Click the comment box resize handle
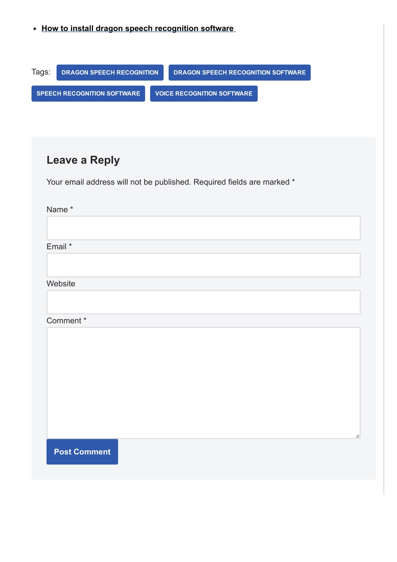 (357, 436)
